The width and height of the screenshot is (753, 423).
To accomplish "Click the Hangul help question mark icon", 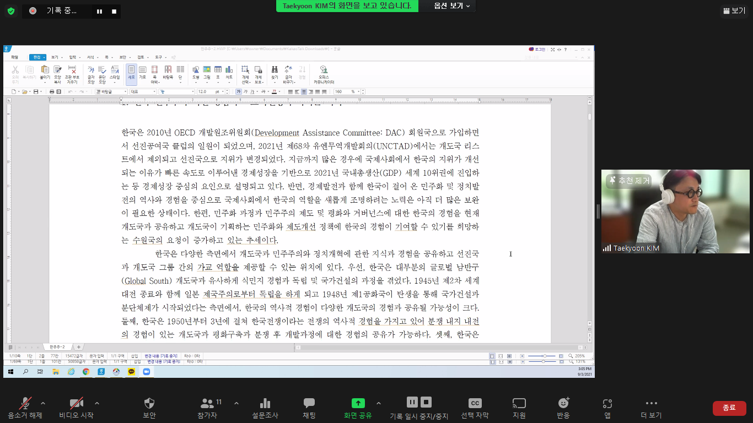I will [x=565, y=50].
